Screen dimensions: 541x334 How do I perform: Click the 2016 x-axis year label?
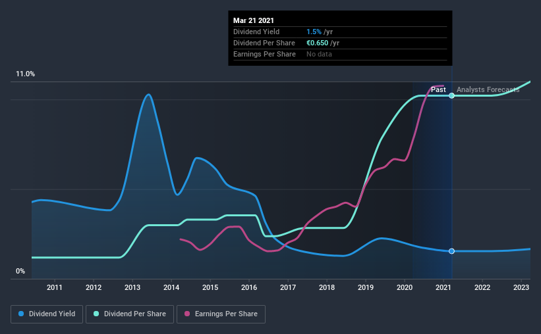(x=249, y=287)
